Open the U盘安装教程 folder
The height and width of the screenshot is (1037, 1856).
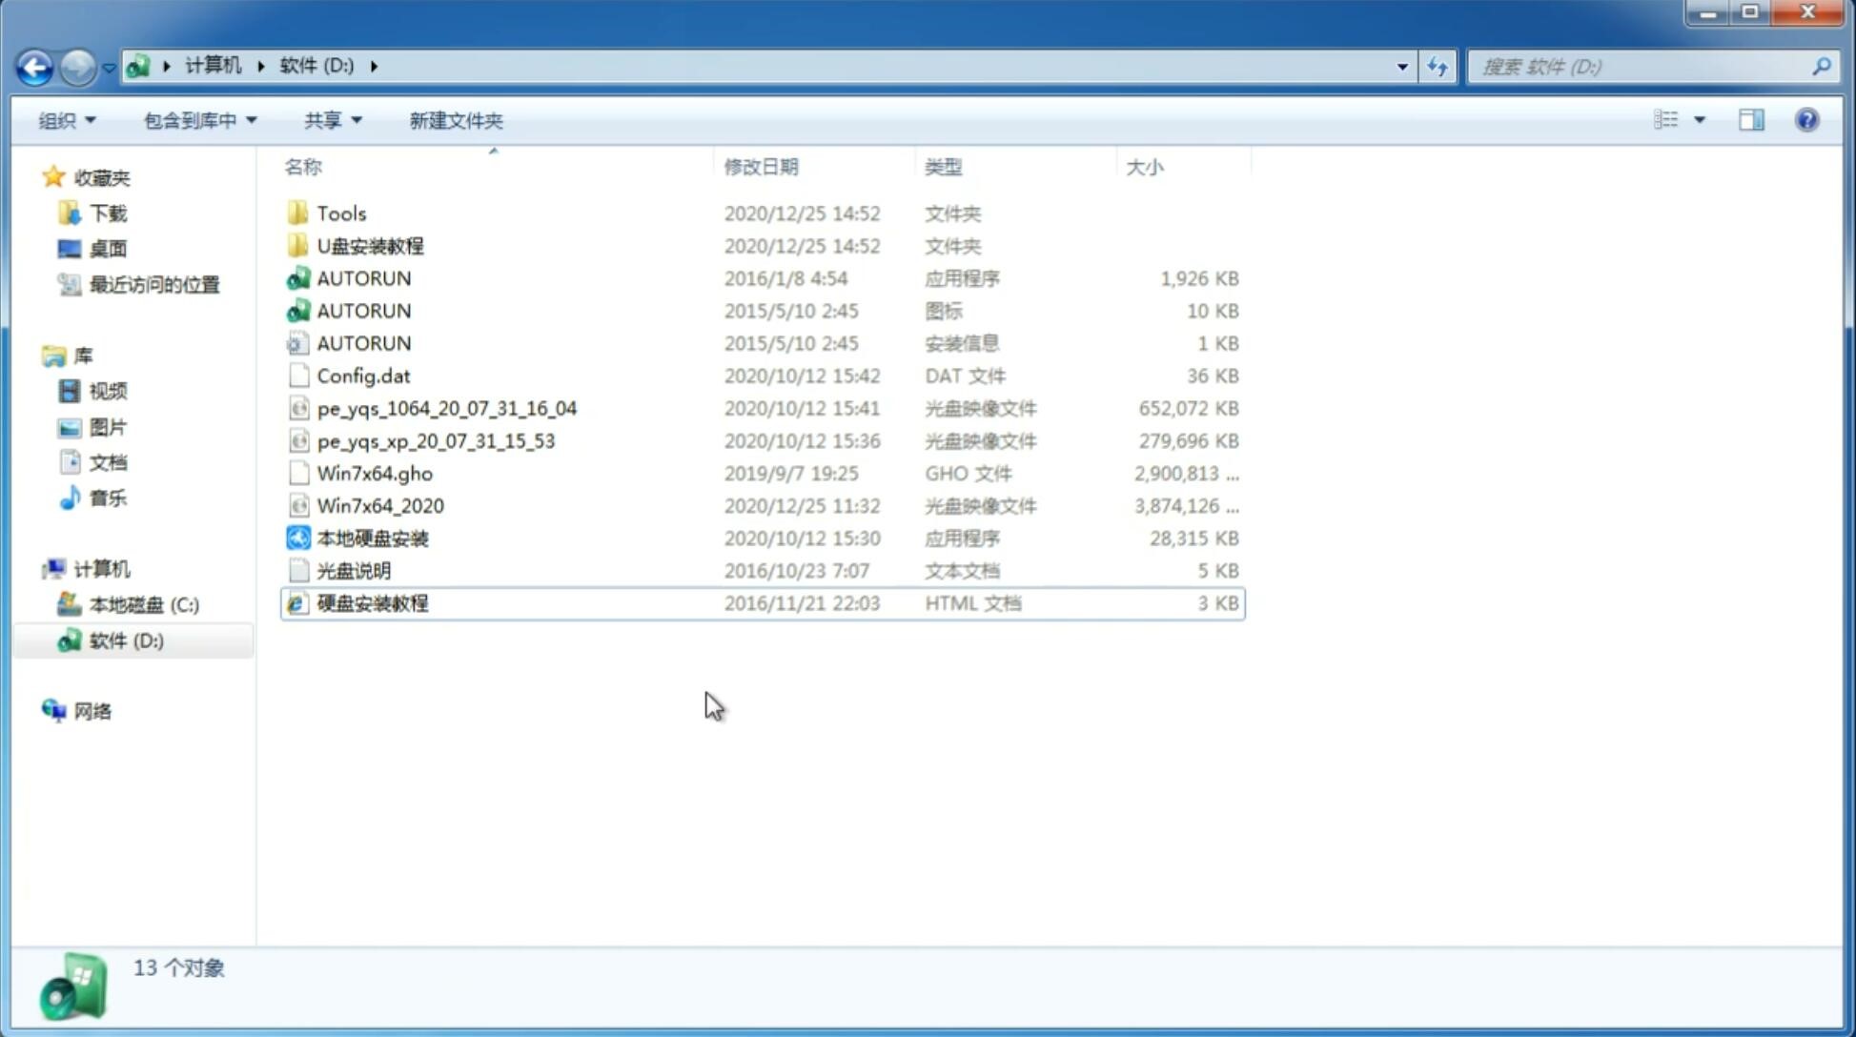[370, 245]
